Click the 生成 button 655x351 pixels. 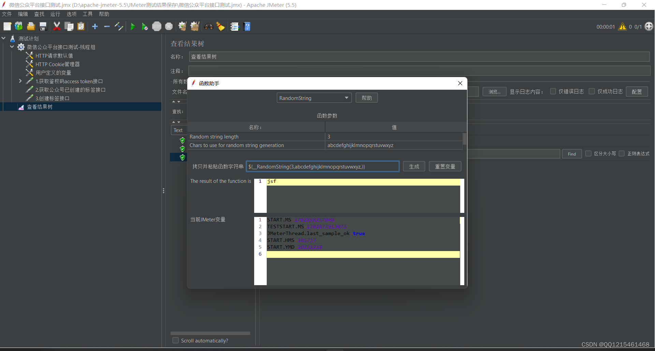click(414, 166)
